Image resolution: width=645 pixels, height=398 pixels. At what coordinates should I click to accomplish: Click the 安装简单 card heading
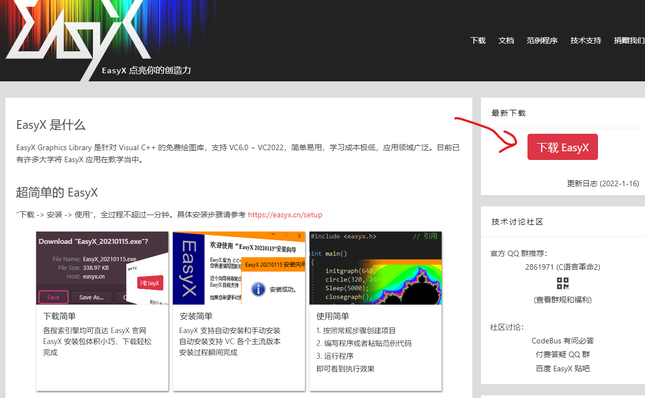tap(196, 316)
